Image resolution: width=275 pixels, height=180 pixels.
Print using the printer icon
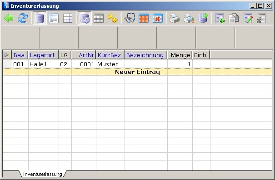coord(175,18)
